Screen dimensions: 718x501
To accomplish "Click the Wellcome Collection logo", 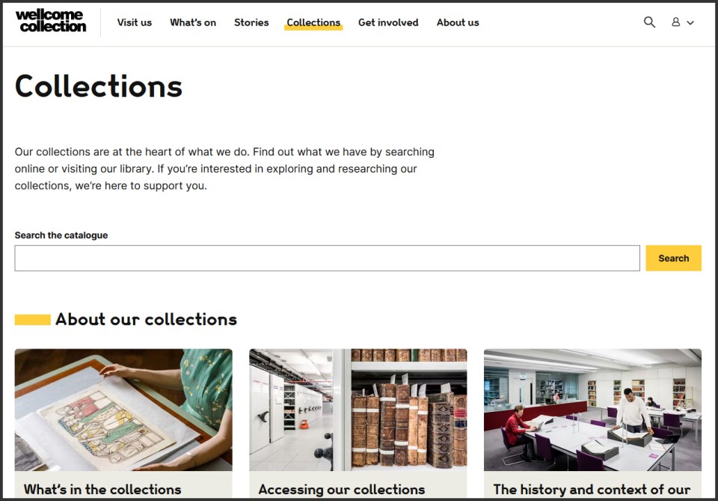I will [x=51, y=21].
